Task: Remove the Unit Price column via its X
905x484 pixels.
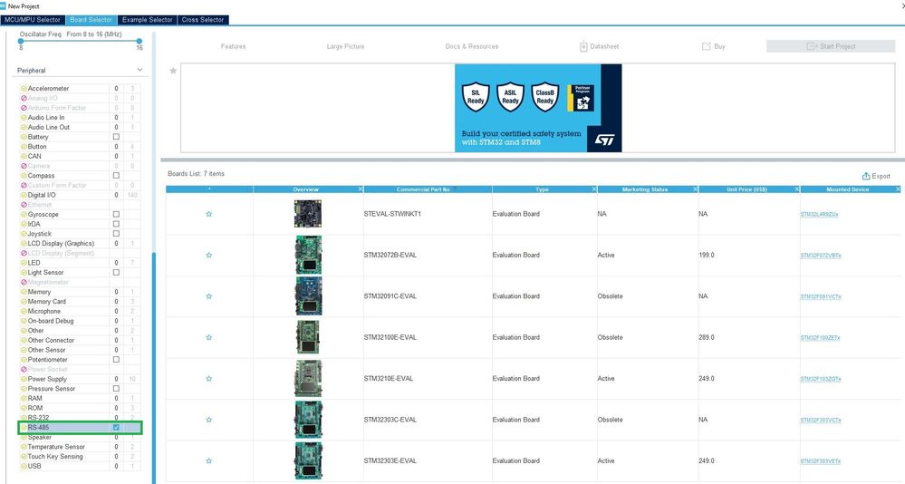Action: pos(796,189)
